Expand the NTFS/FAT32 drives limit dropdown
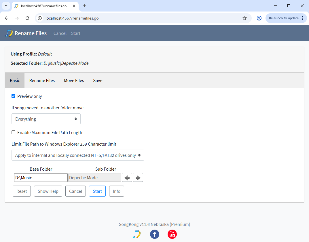This screenshot has width=309, height=242. click(78, 155)
